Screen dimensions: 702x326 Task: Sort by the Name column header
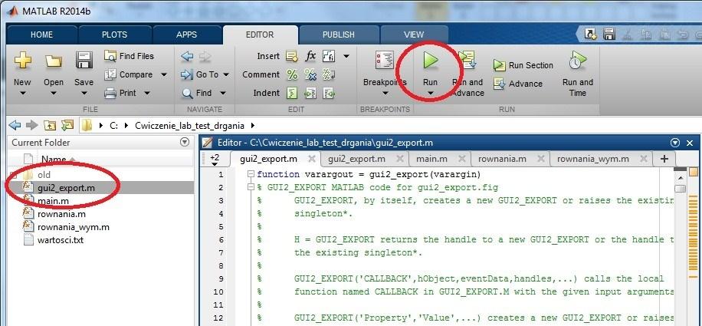point(54,159)
